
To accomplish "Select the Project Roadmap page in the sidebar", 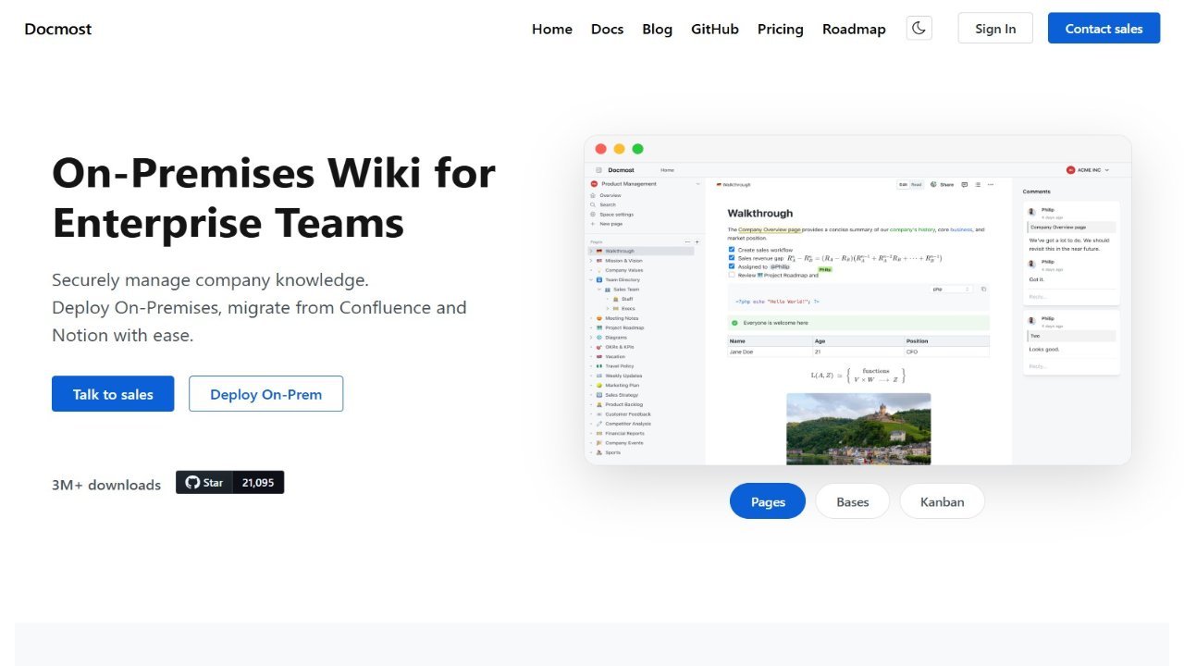I will [625, 327].
